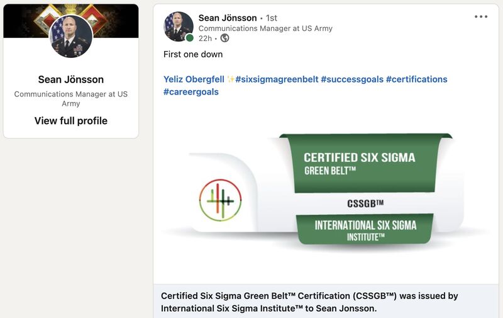503x318 pixels.
Task: Open the three-dots post options menu
Action: pyautogui.click(x=481, y=17)
